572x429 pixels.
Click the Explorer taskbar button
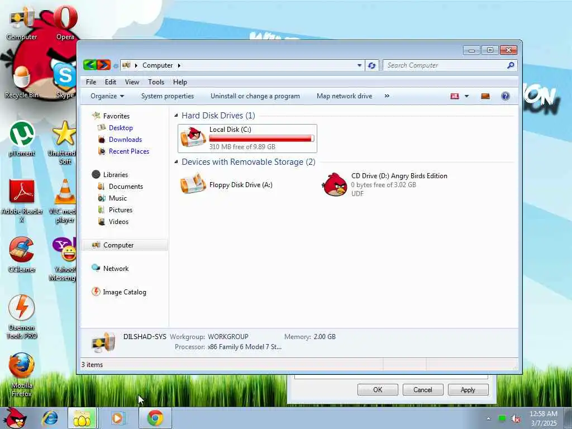(83, 418)
